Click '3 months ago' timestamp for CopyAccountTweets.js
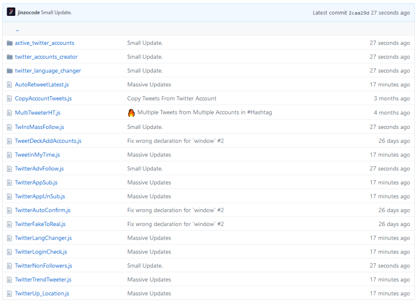This screenshot has width=419, height=304. (x=392, y=99)
